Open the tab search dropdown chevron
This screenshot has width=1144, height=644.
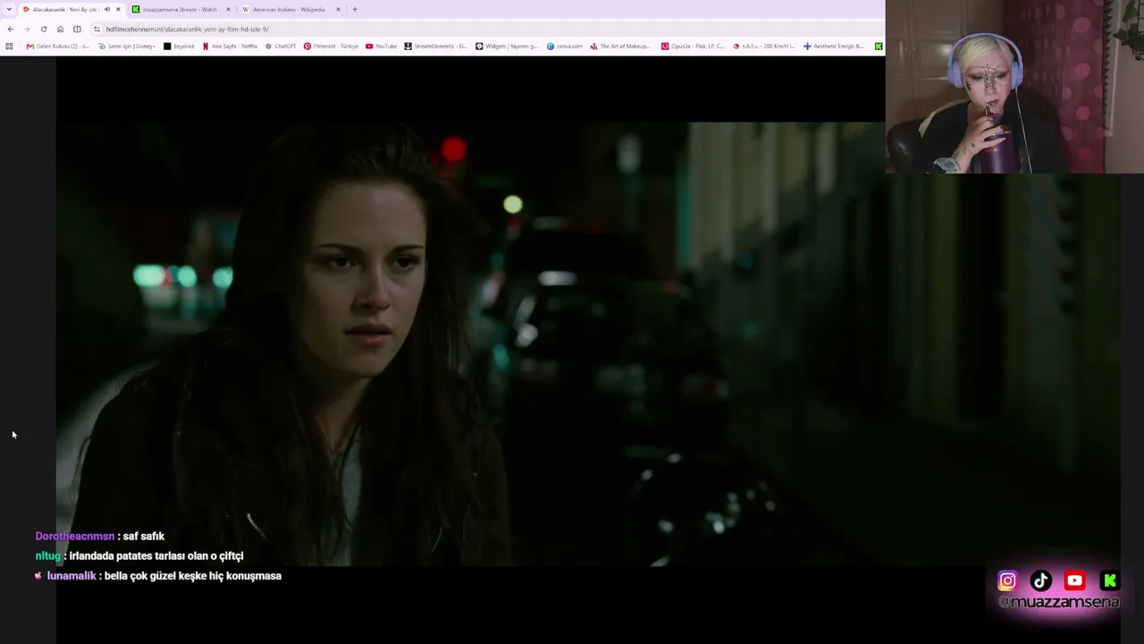click(9, 9)
